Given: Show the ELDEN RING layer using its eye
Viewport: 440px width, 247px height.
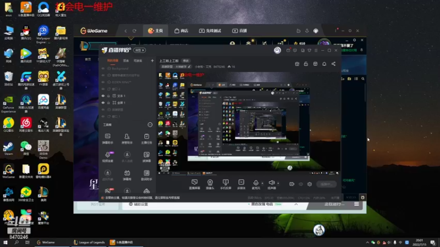Looking at the screenshot, I should pyautogui.click(x=103, y=82).
